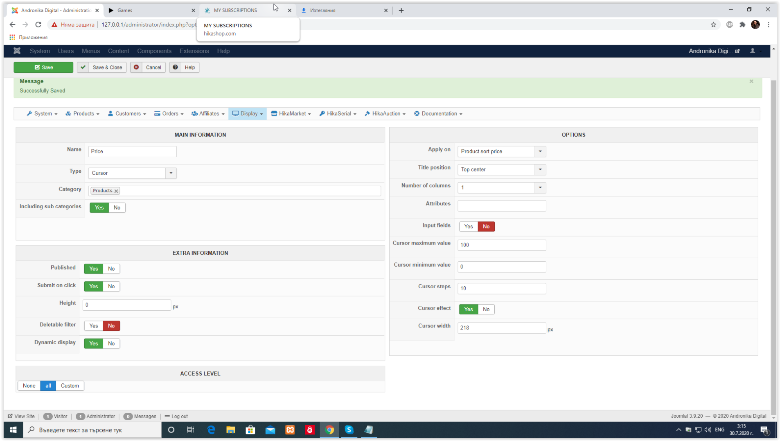
Task: Remove the Products category tag
Action: coord(116,191)
